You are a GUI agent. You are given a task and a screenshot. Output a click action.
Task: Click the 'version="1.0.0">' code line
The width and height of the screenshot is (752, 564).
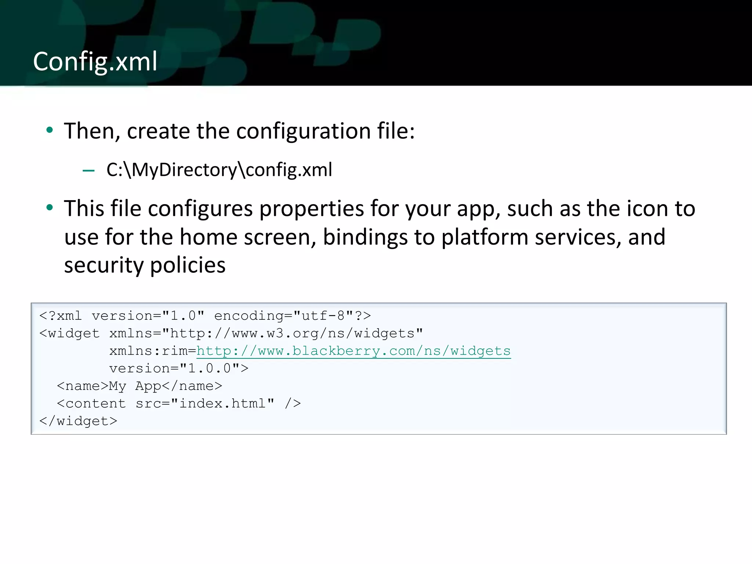179,368
